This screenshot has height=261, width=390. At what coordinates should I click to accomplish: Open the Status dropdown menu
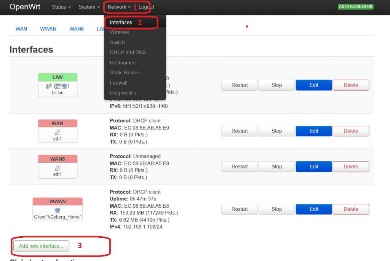[x=61, y=7]
